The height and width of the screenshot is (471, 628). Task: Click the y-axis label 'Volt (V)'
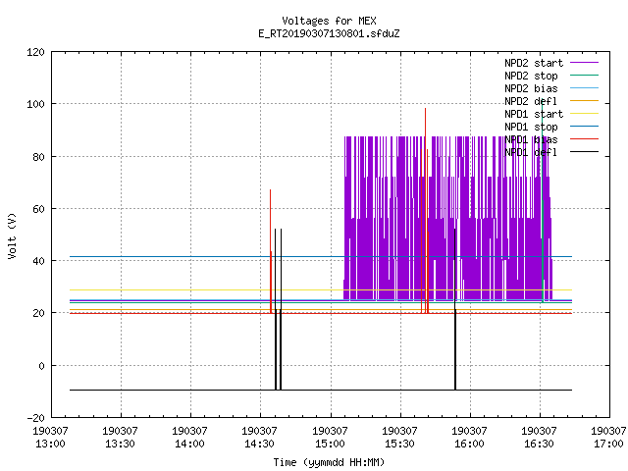[x=13, y=235]
